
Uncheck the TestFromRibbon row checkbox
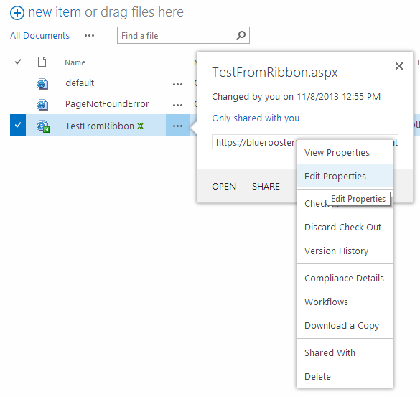(18, 125)
